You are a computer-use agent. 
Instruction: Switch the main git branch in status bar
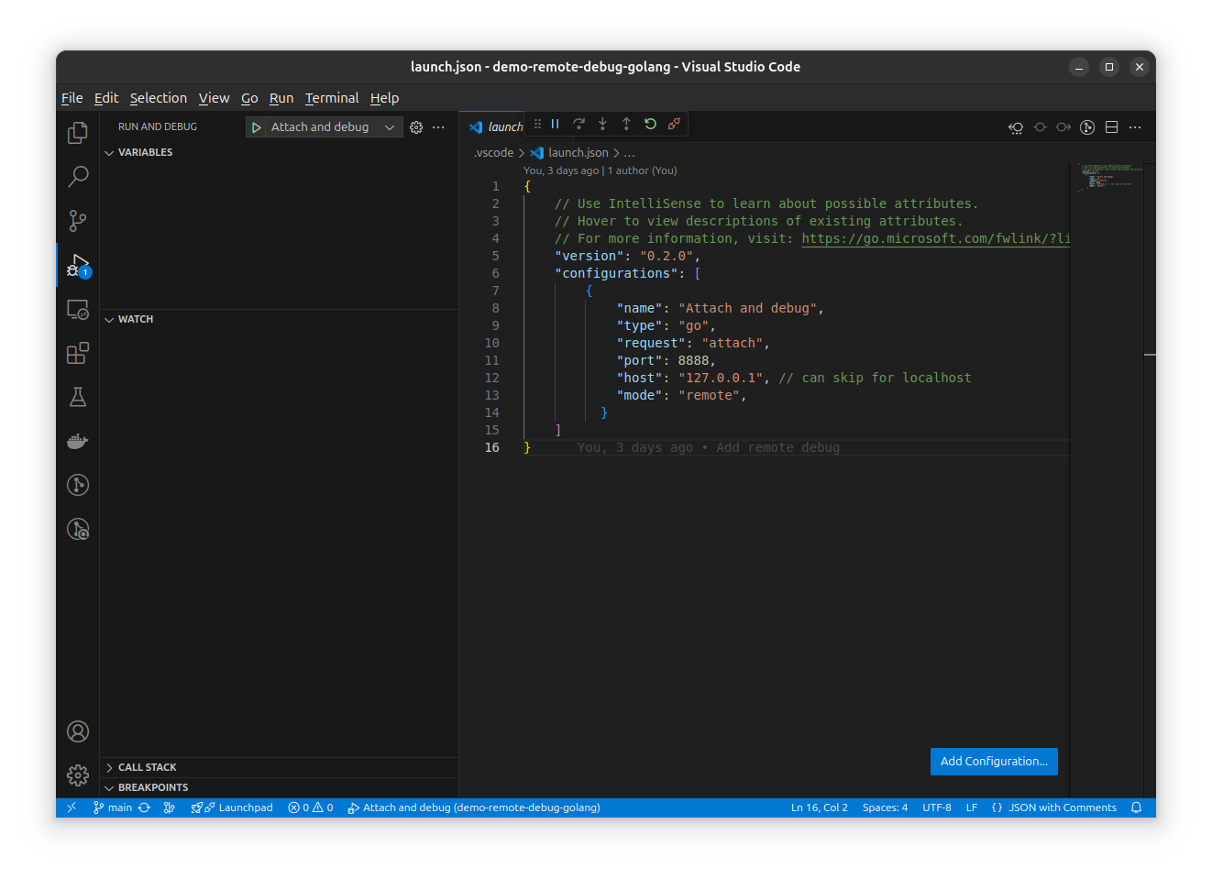113,808
